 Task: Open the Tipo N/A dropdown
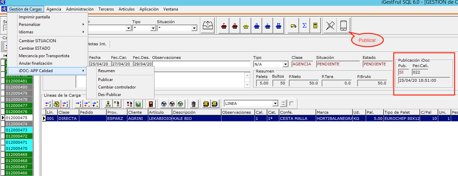(x=285, y=64)
